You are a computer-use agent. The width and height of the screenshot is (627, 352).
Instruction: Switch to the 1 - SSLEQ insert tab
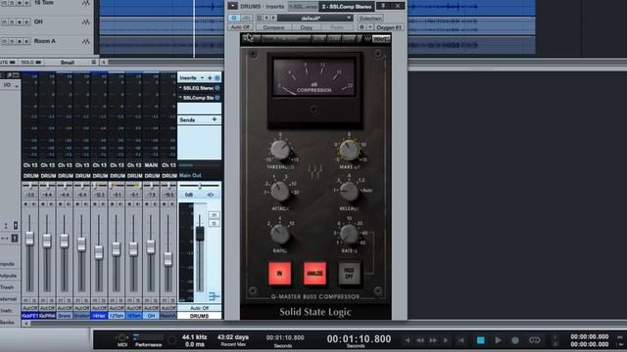(303, 7)
